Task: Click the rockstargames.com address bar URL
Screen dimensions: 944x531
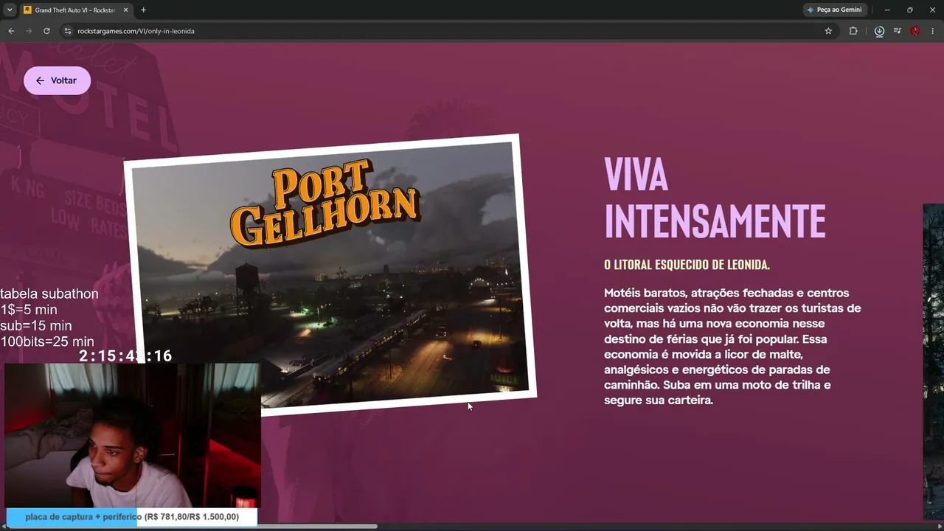Action: point(136,31)
